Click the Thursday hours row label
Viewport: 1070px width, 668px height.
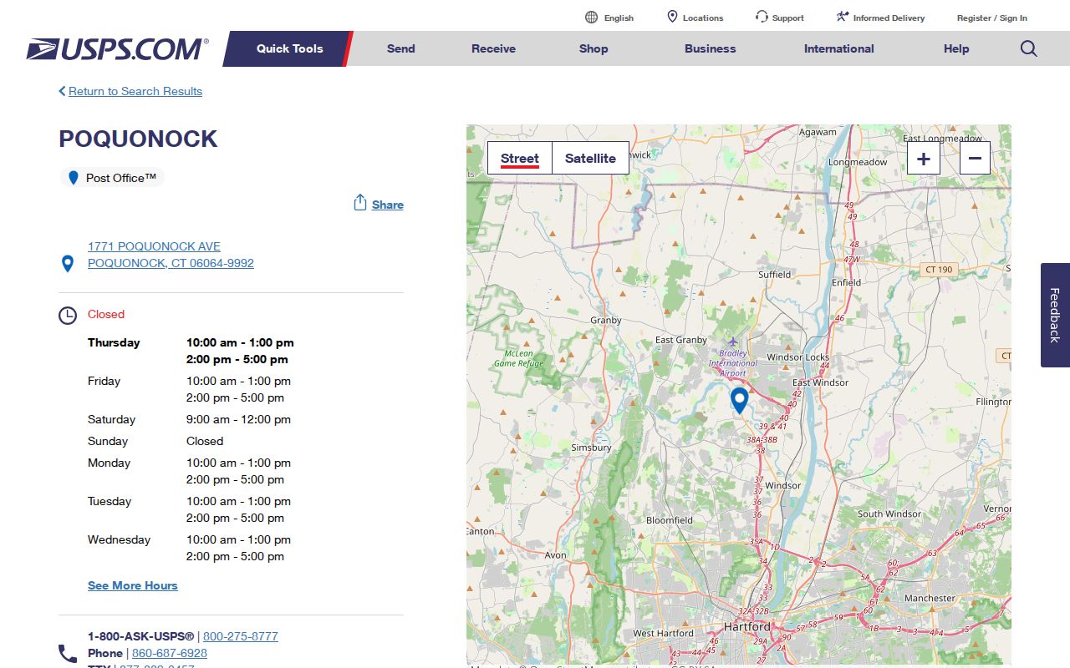tap(114, 342)
